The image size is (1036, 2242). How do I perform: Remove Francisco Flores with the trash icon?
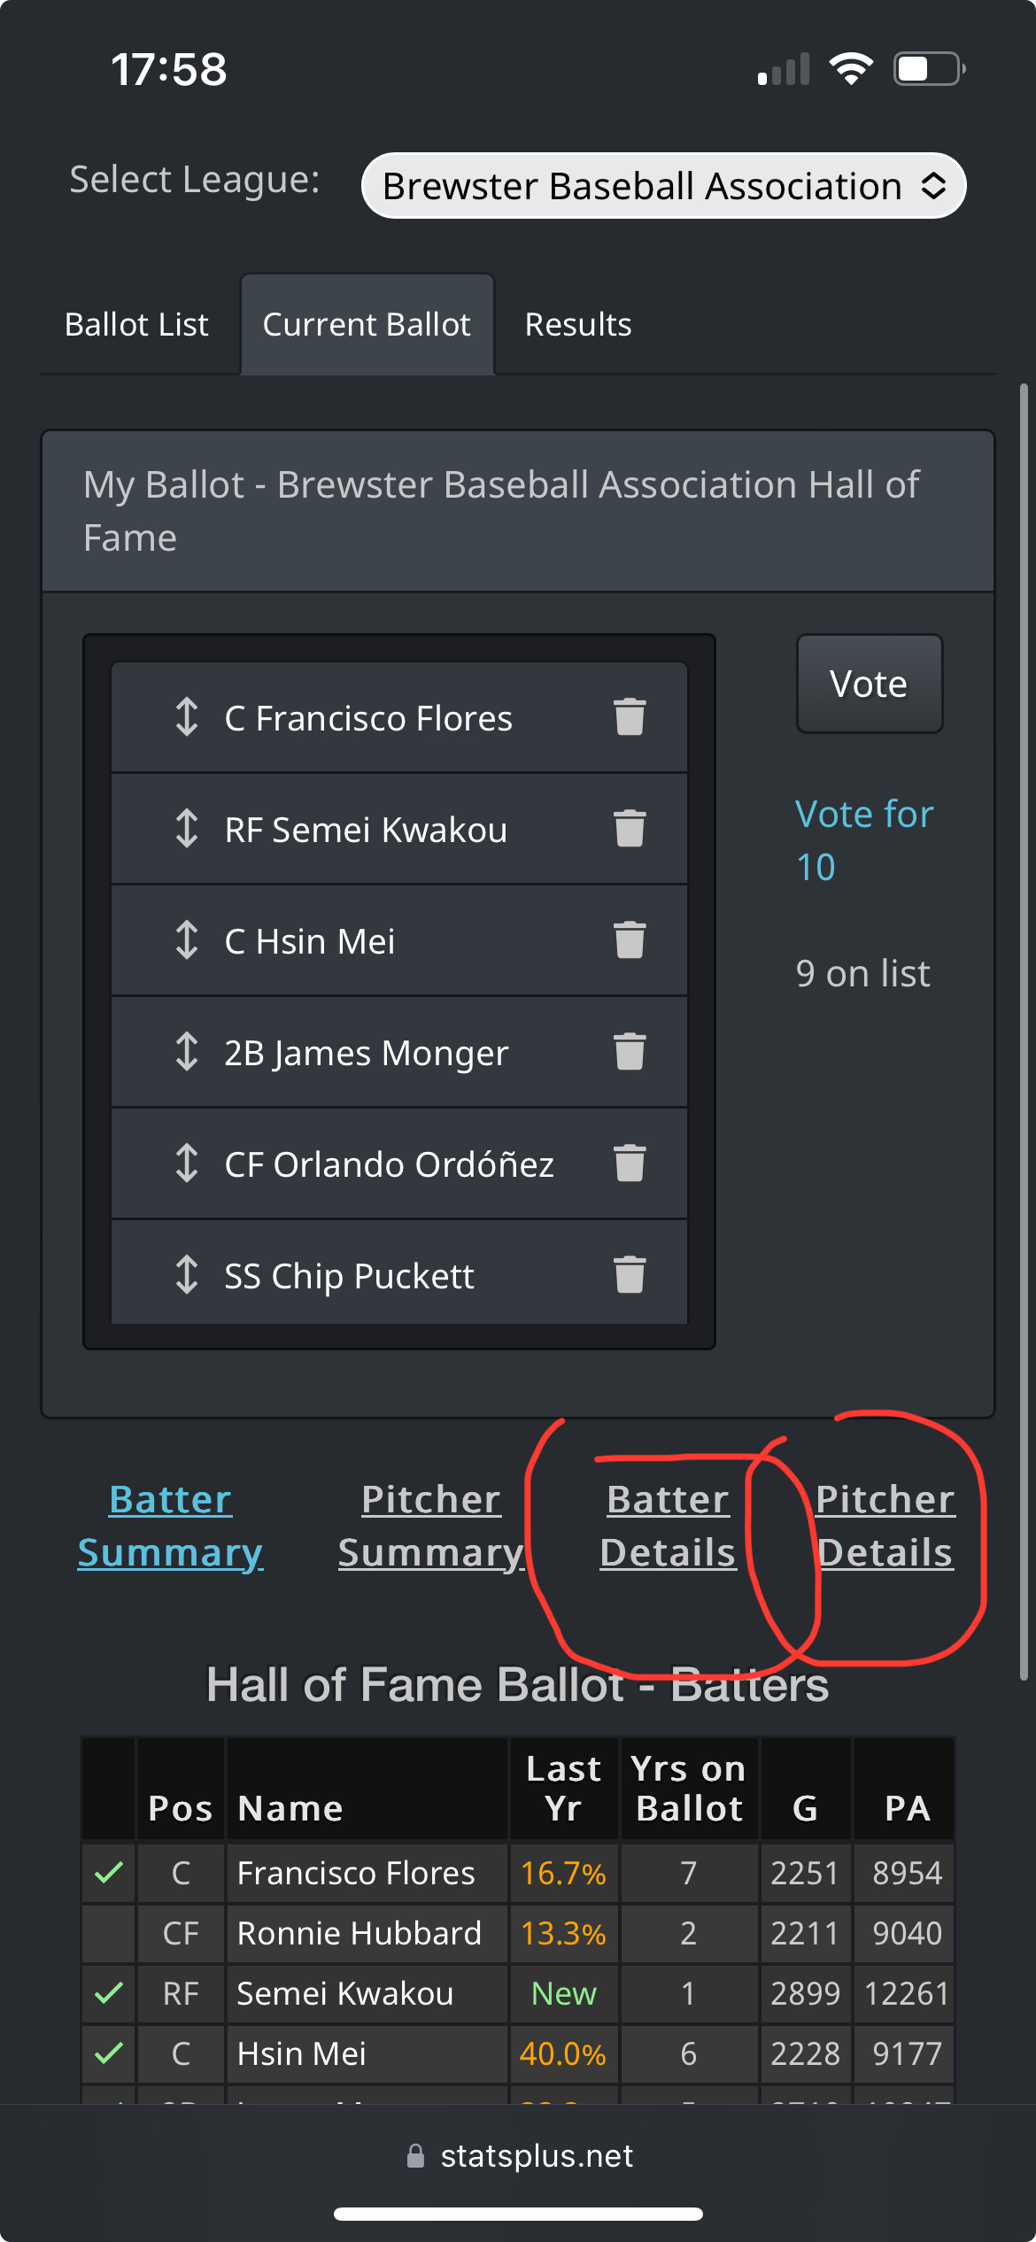pos(630,717)
